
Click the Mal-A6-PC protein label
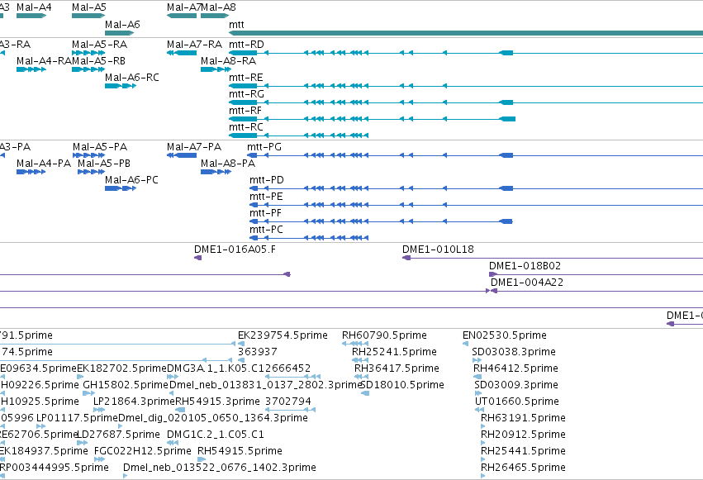pyautogui.click(x=132, y=180)
